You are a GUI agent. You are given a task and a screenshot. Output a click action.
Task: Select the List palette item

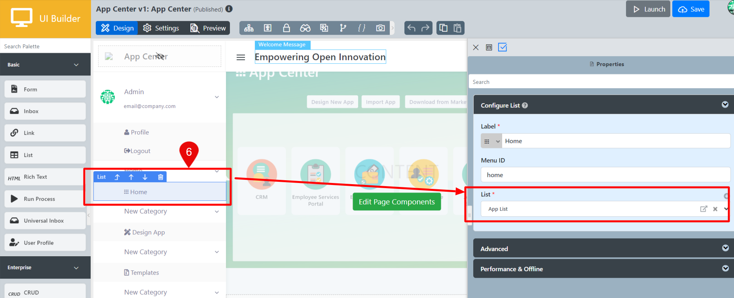pyautogui.click(x=45, y=155)
